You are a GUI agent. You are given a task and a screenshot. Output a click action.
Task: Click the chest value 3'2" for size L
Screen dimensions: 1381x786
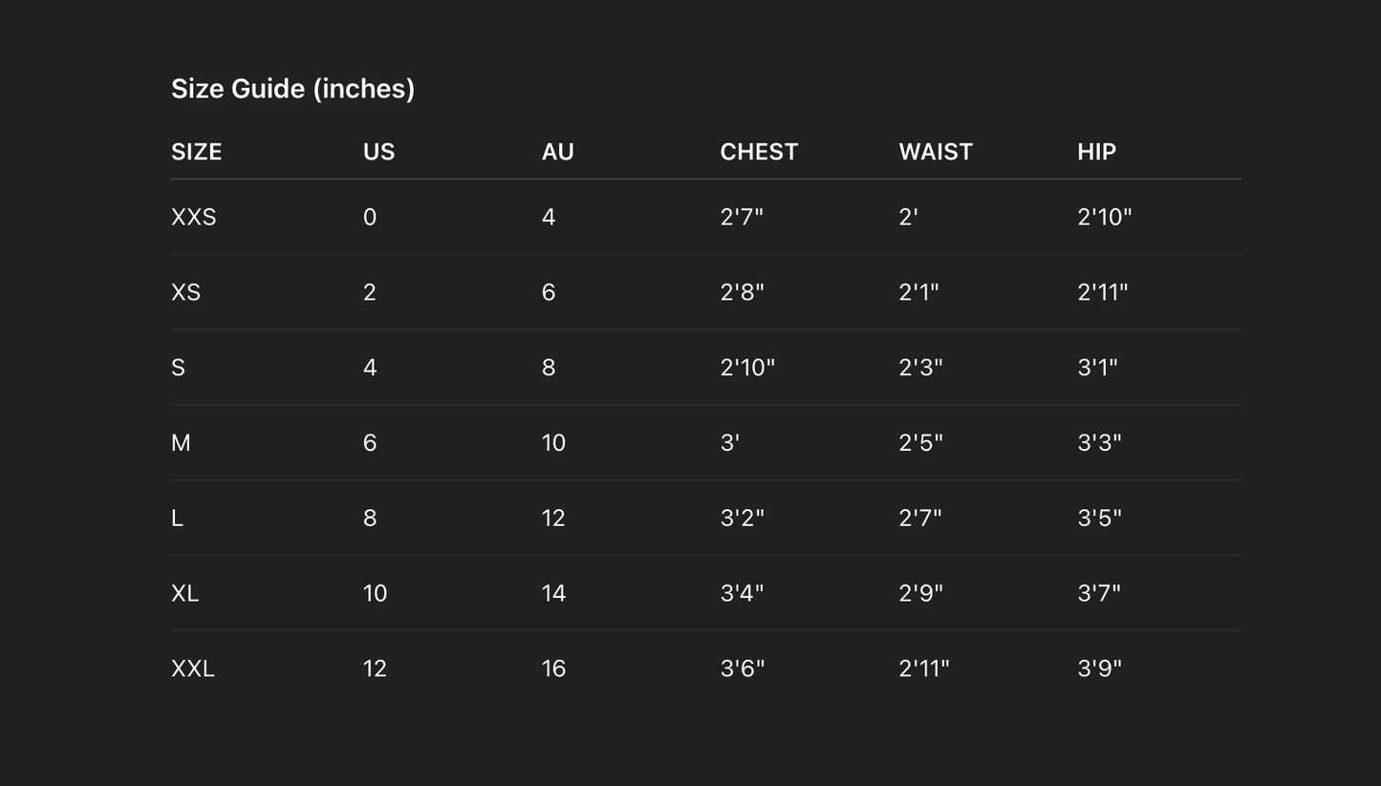click(x=742, y=518)
